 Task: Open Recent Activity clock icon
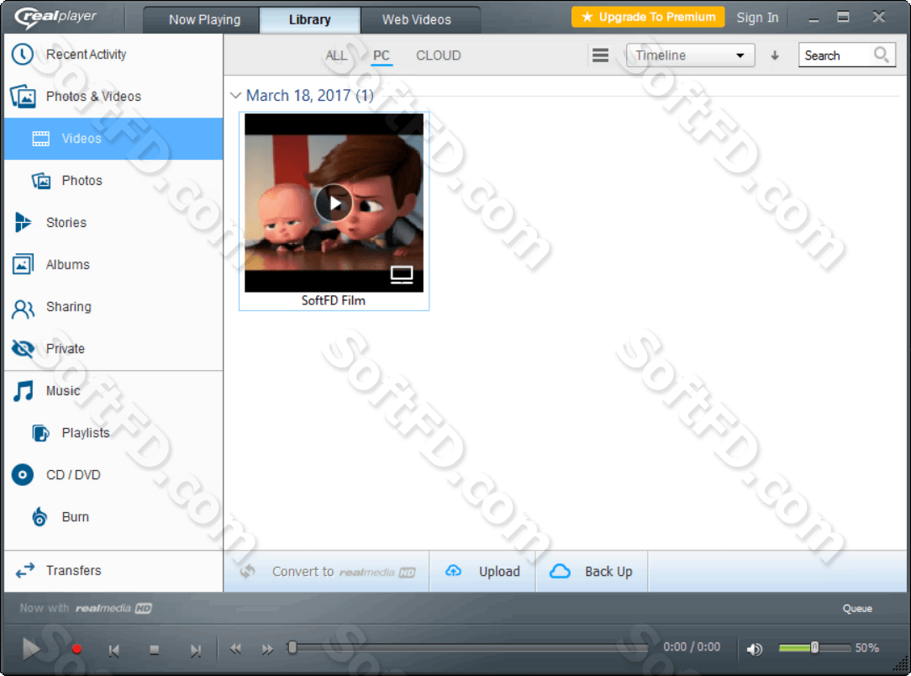pos(23,55)
